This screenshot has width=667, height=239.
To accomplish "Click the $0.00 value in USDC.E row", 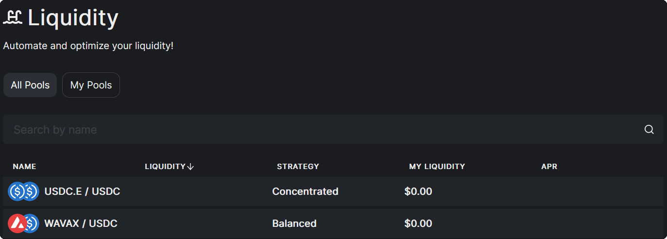I will click(x=418, y=191).
